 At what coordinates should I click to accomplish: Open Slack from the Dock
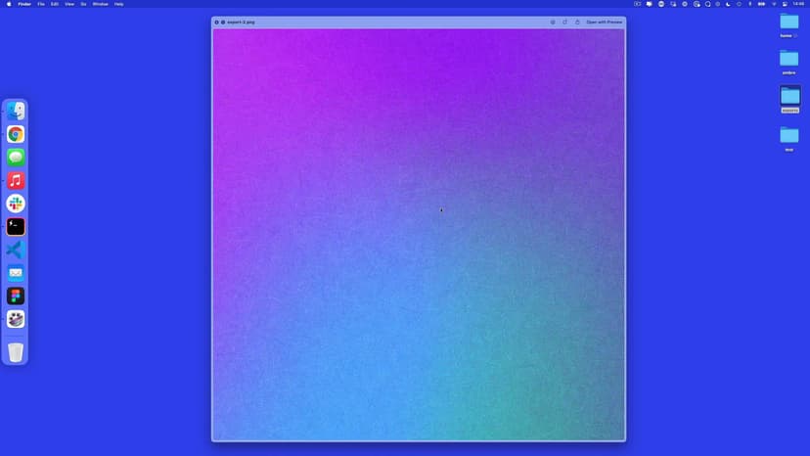(16, 204)
